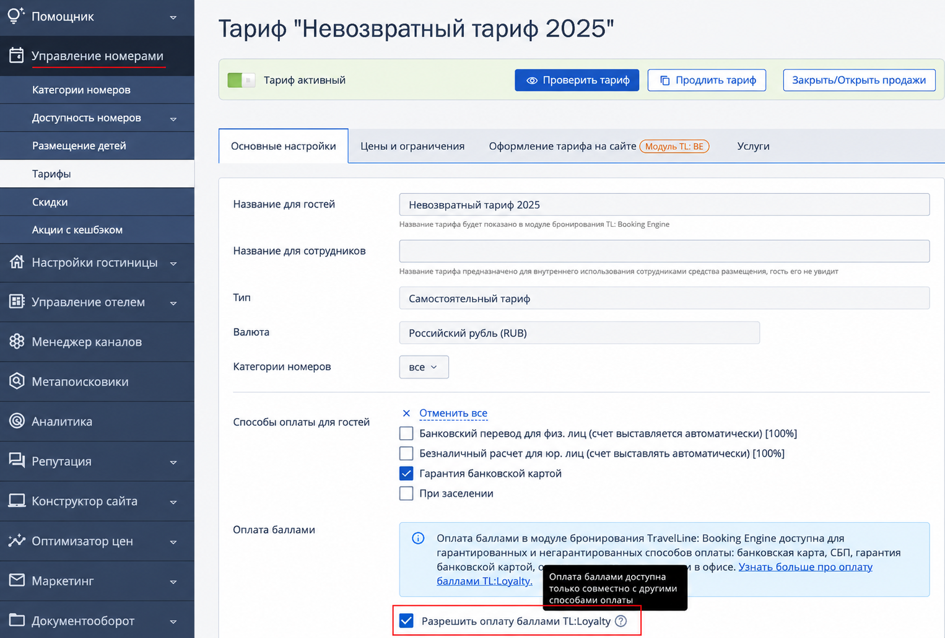
Task: Check Безналичный расчет для юр. лиц
Action: click(406, 453)
